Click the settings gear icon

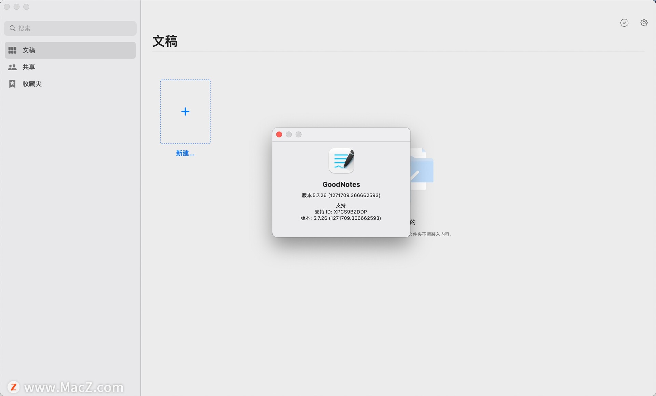(x=644, y=23)
